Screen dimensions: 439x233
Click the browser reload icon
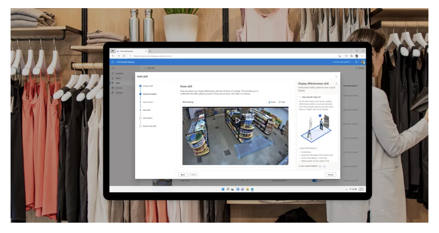click(x=124, y=56)
